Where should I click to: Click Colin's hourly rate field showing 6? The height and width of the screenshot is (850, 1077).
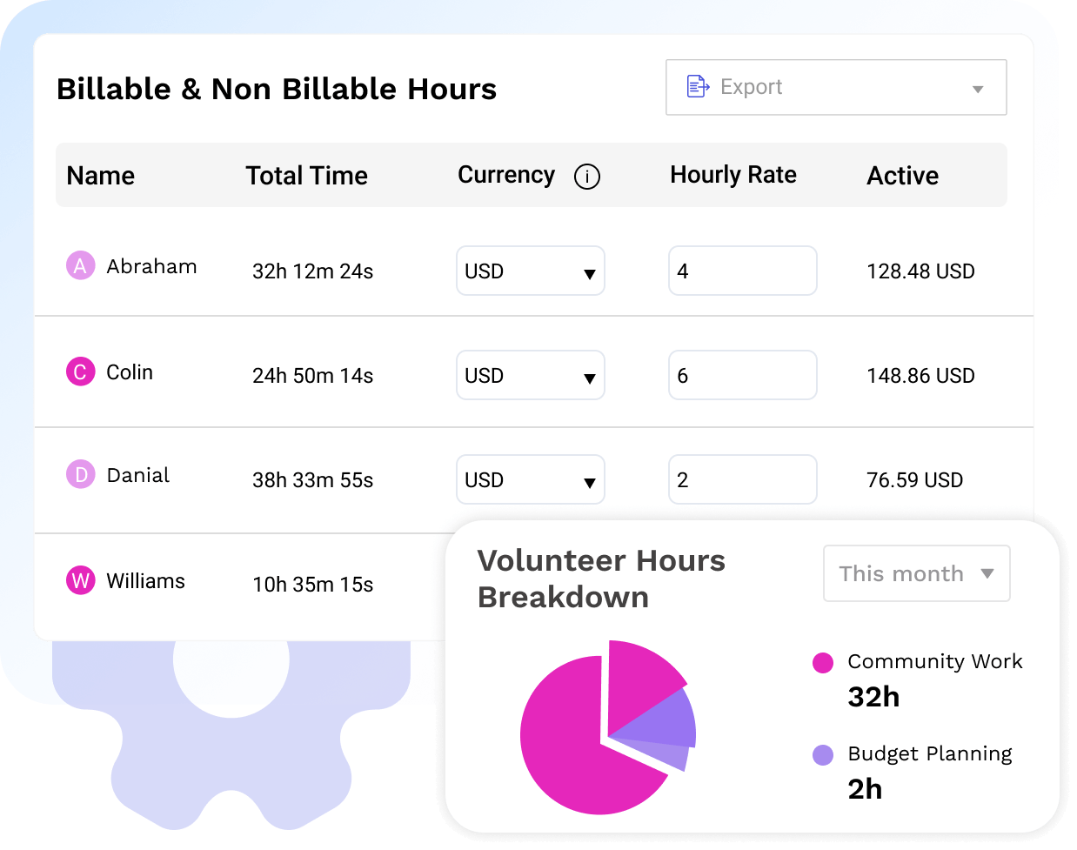point(742,375)
